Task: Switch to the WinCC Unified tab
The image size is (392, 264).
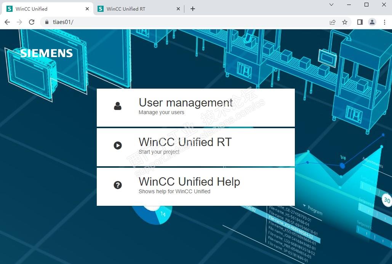Action: pos(48,9)
